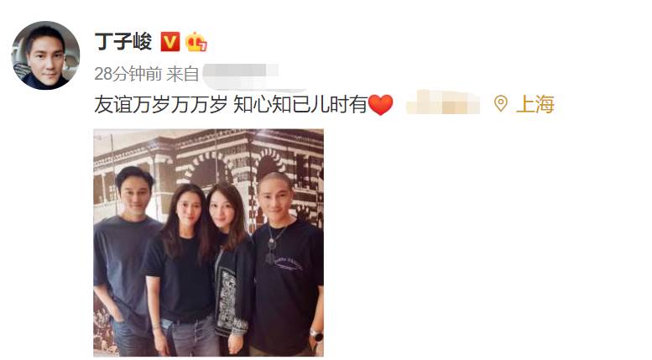Click the username 丁子峻
The image size is (652, 360).
pos(123,42)
